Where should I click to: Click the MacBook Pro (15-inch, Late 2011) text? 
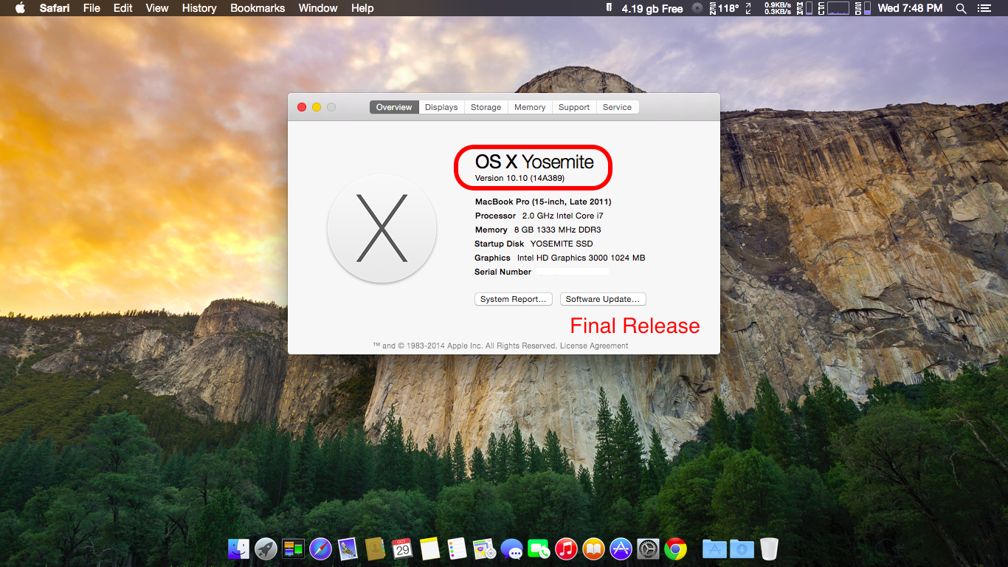coord(543,202)
